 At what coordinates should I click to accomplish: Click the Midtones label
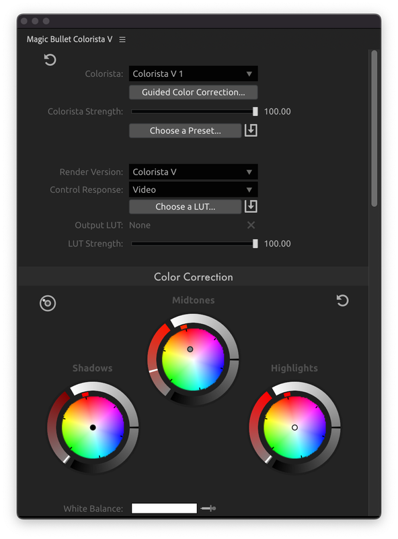193,300
